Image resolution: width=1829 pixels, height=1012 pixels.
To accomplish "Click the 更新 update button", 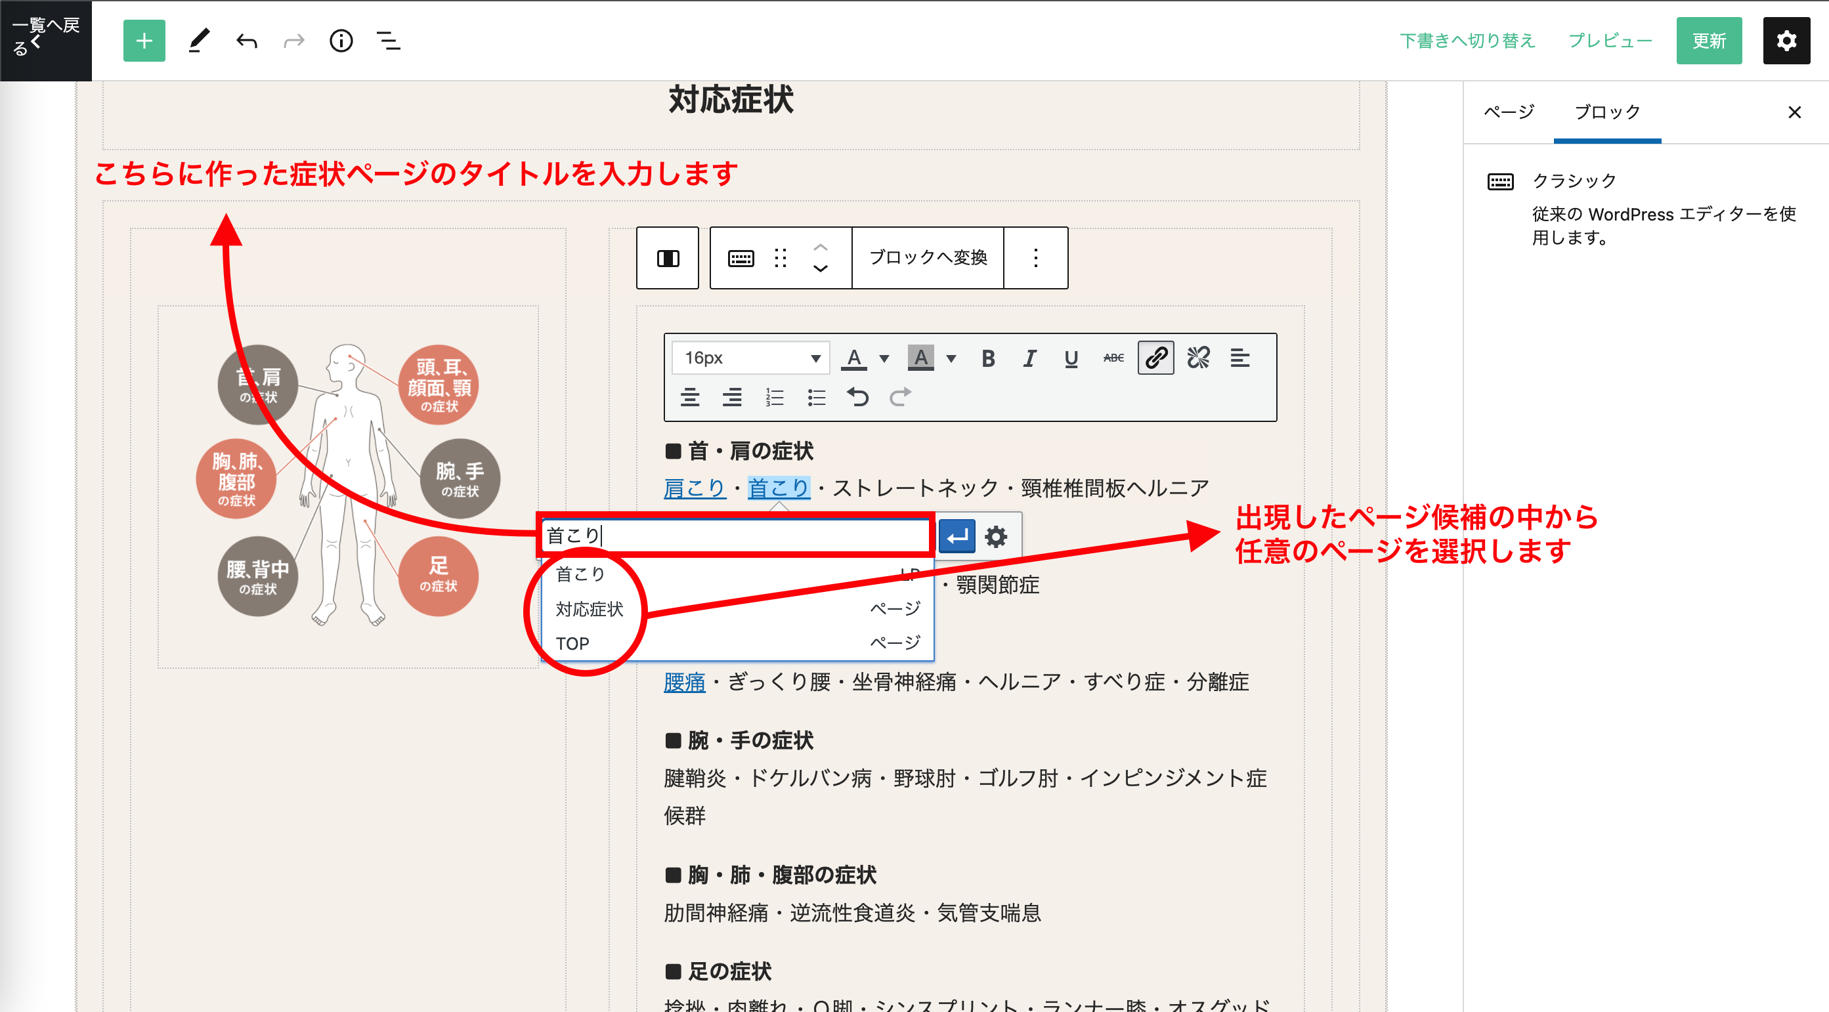I will tap(1708, 41).
